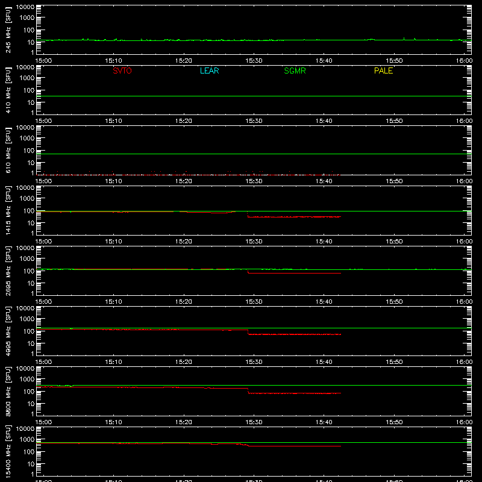Select the 4995 MHz [SFU] axis title
482x482 pixels.
pyautogui.click(x=8, y=331)
